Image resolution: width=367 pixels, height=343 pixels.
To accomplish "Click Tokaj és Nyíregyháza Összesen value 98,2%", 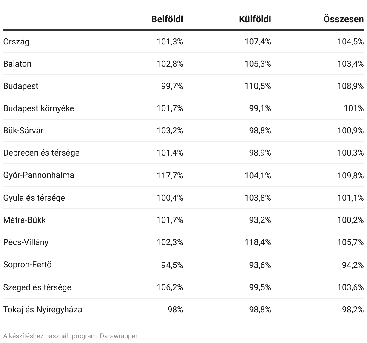I will [x=353, y=310].
